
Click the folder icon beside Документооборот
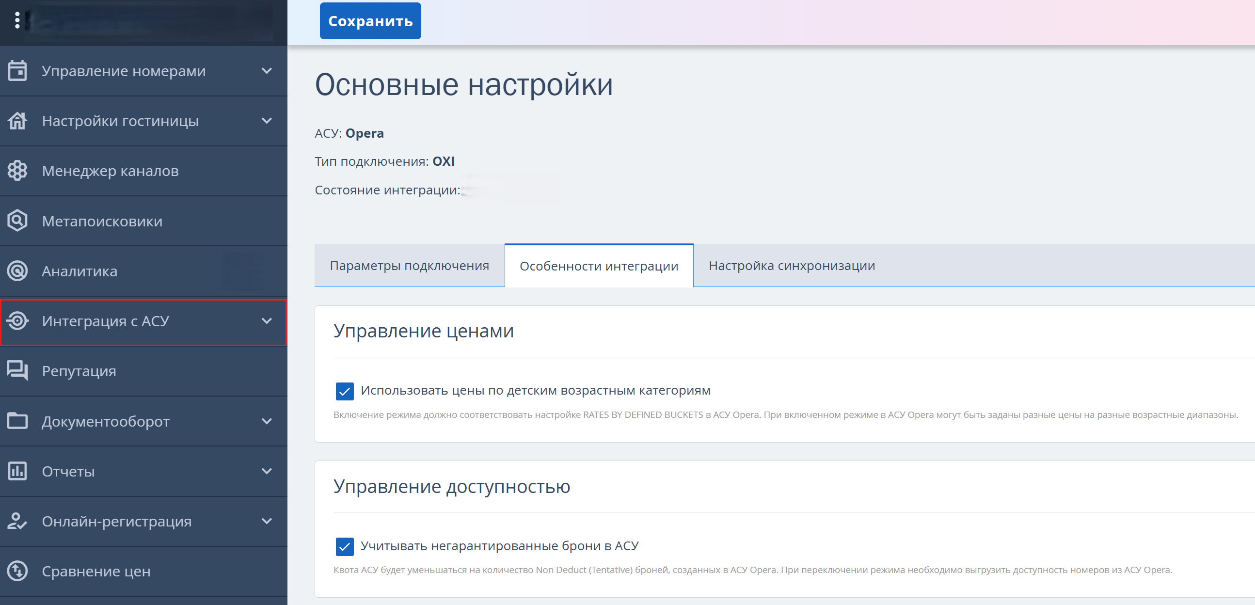pyautogui.click(x=17, y=421)
